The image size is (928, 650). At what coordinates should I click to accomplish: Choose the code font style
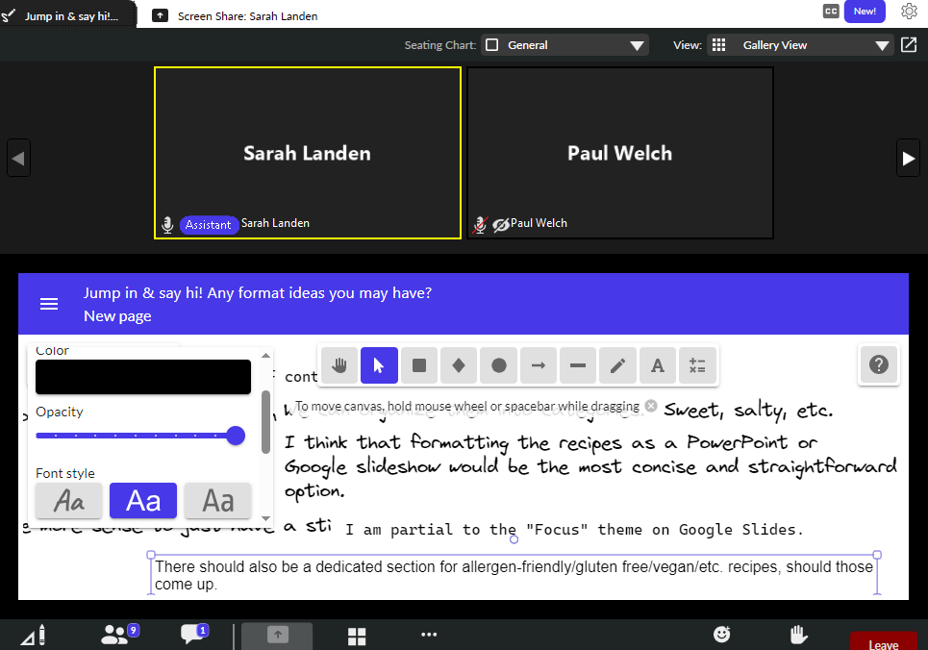click(x=217, y=501)
